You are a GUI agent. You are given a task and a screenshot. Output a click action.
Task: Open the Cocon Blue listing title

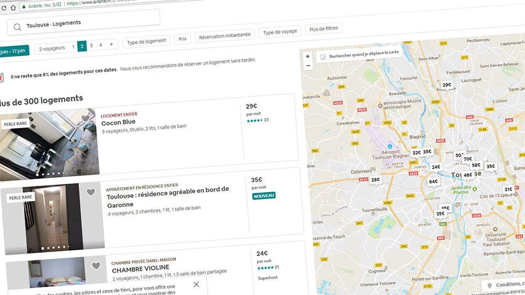119,122
